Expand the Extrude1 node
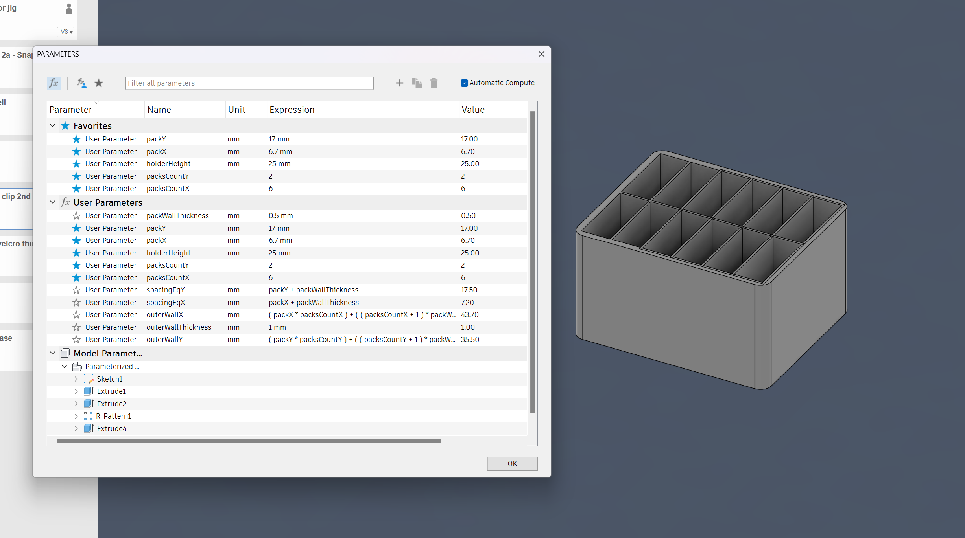Image resolution: width=965 pixels, height=538 pixels. tap(76, 391)
